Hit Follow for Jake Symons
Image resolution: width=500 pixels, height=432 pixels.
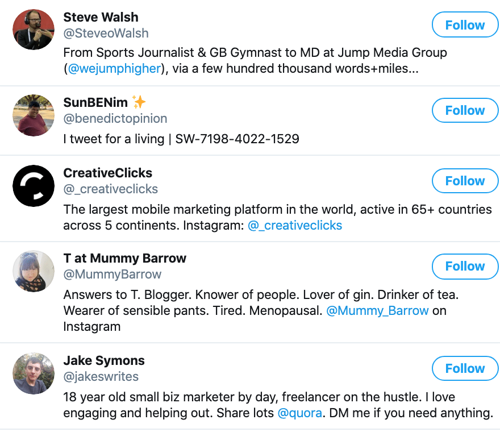(x=465, y=368)
